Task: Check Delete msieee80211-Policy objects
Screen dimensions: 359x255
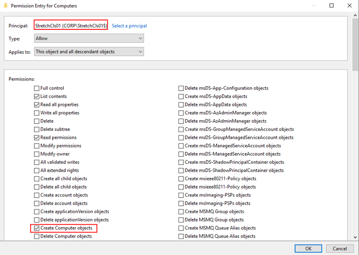Action: [181, 187]
